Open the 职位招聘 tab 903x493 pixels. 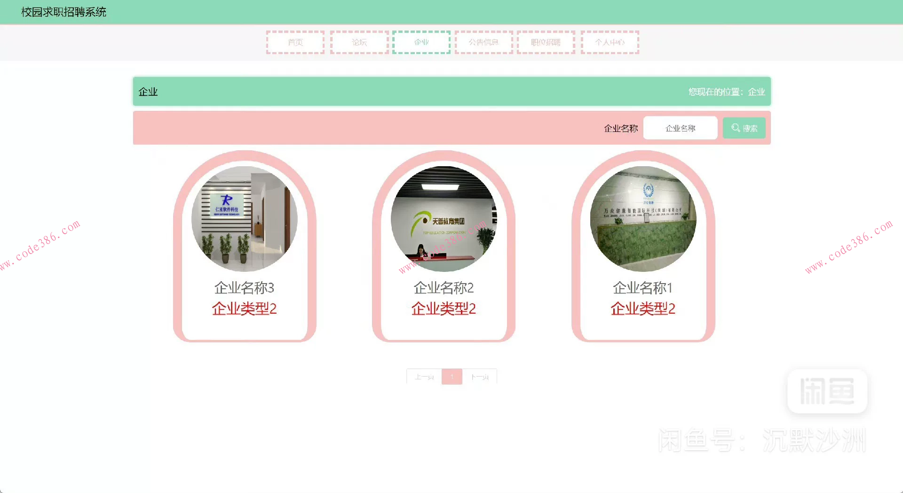[x=546, y=42]
